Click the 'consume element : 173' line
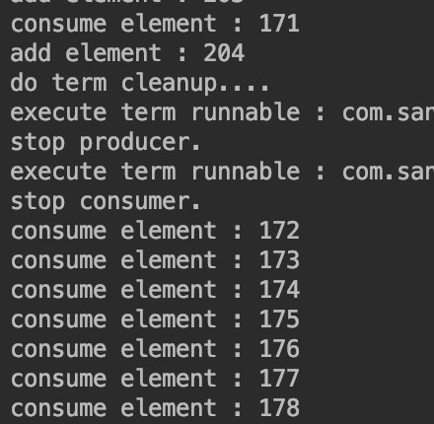Image resolution: width=434 pixels, height=424 pixels. [155, 260]
